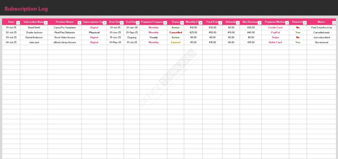The height and width of the screenshot is (159, 338).
Task: Click the '$50.00' total paid cell
Action: [x=213, y=33]
